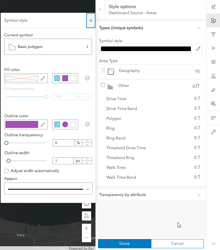The image size is (220, 250).
Task: Edit the Symbol style with pencil icon
Action: (198, 49)
